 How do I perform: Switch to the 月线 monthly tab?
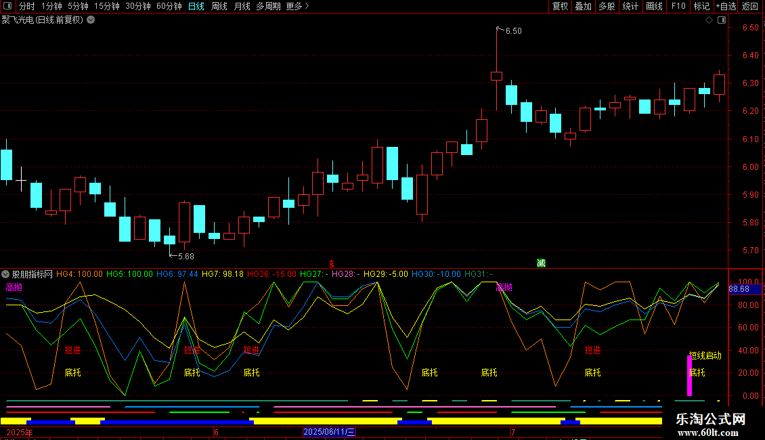[242, 6]
